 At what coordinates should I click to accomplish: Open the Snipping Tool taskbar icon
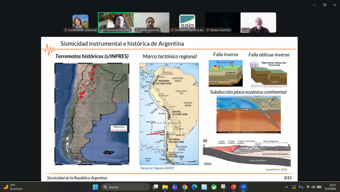click(223, 187)
